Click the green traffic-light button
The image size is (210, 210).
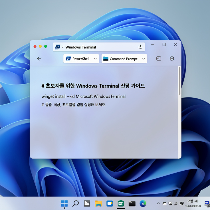45,46
